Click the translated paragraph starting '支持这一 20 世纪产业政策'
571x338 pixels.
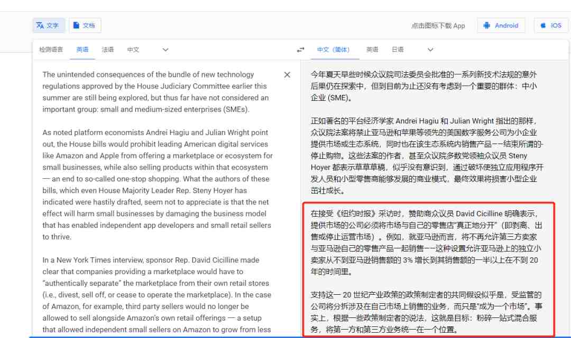tap(426, 312)
